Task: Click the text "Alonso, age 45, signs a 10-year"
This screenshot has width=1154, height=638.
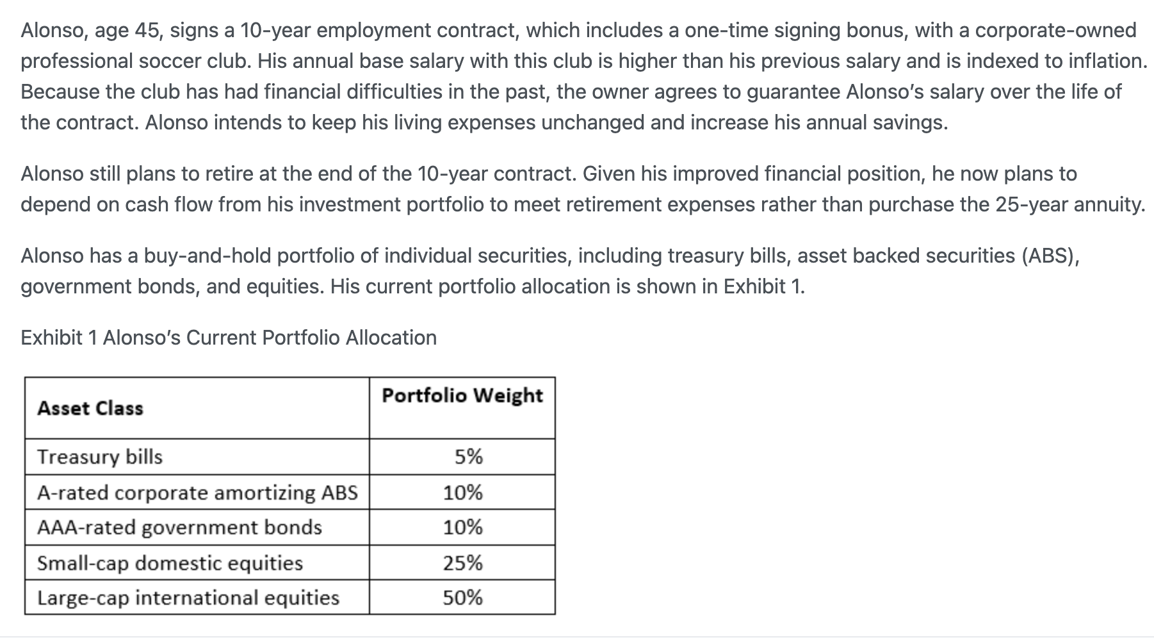Action: [165, 30]
